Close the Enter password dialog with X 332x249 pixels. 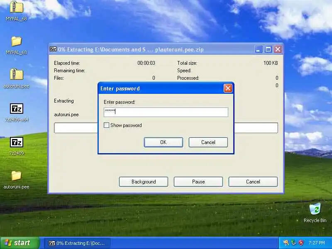coord(228,88)
